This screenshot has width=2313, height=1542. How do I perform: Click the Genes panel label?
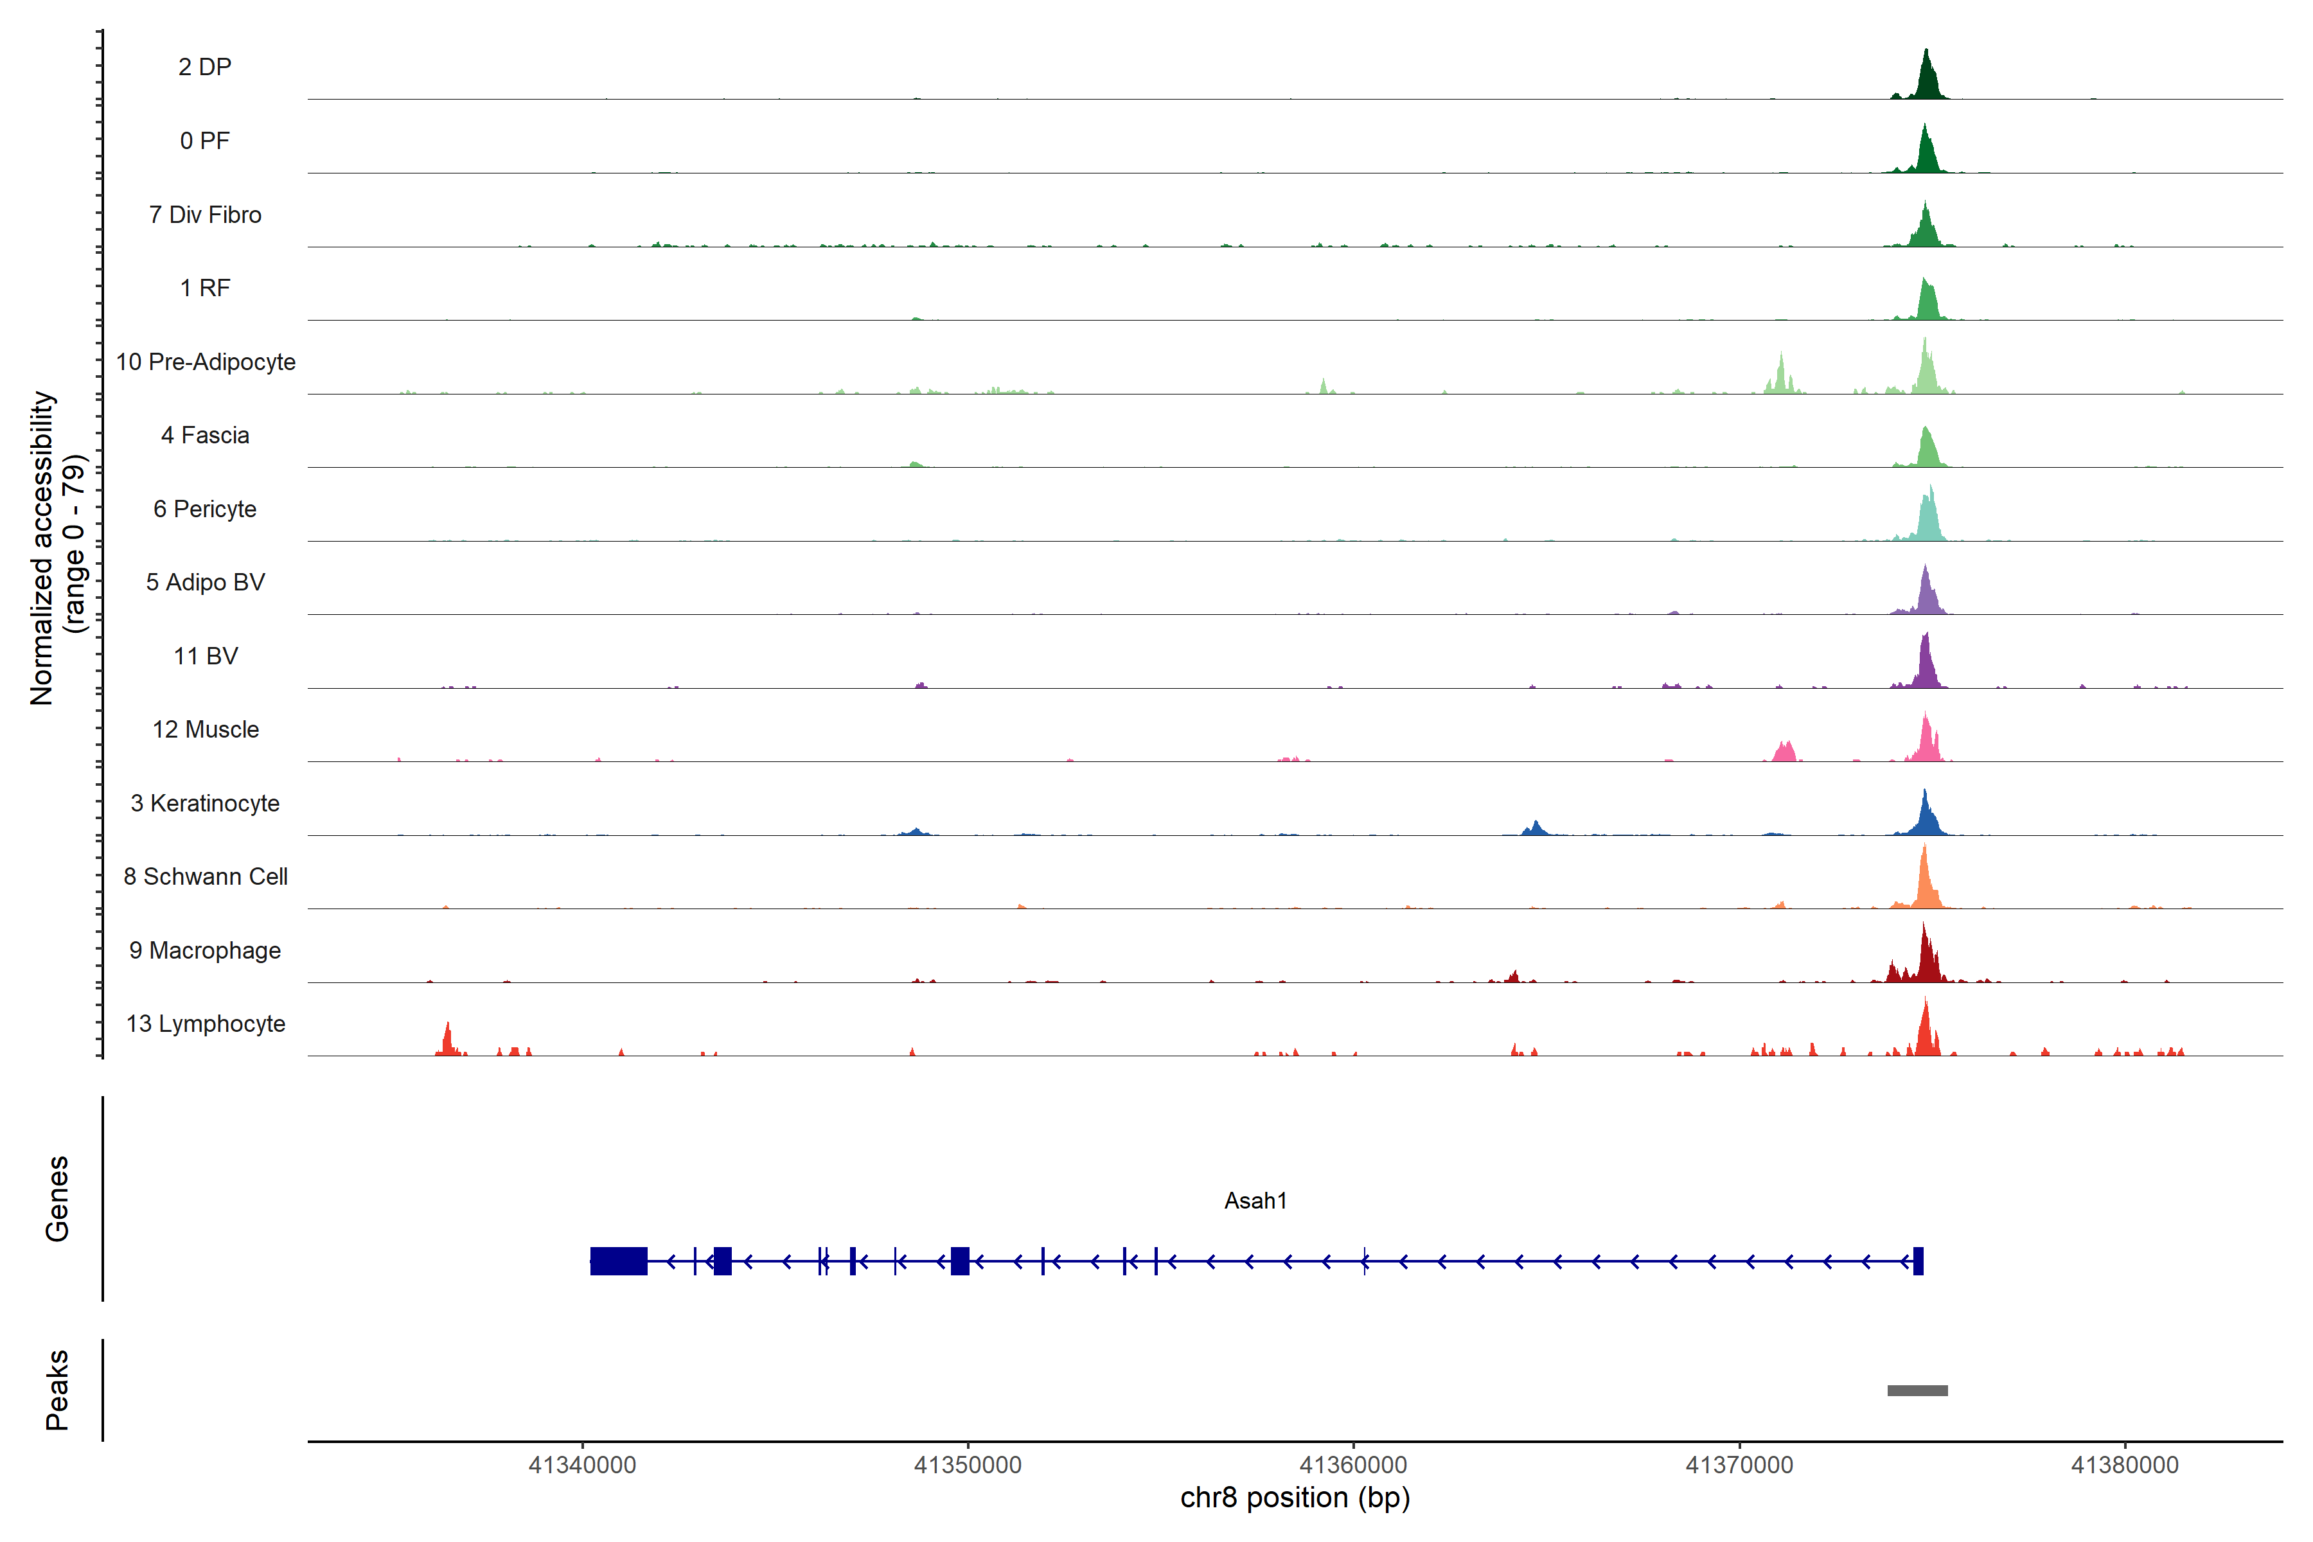pyautogui.click(x=57, y=1198)
